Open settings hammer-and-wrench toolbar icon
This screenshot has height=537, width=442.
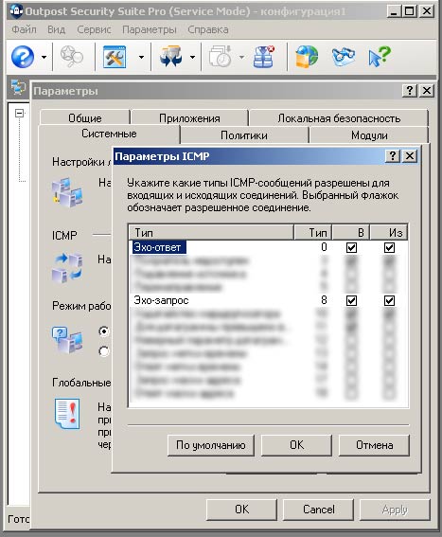[x=115, y=57]
